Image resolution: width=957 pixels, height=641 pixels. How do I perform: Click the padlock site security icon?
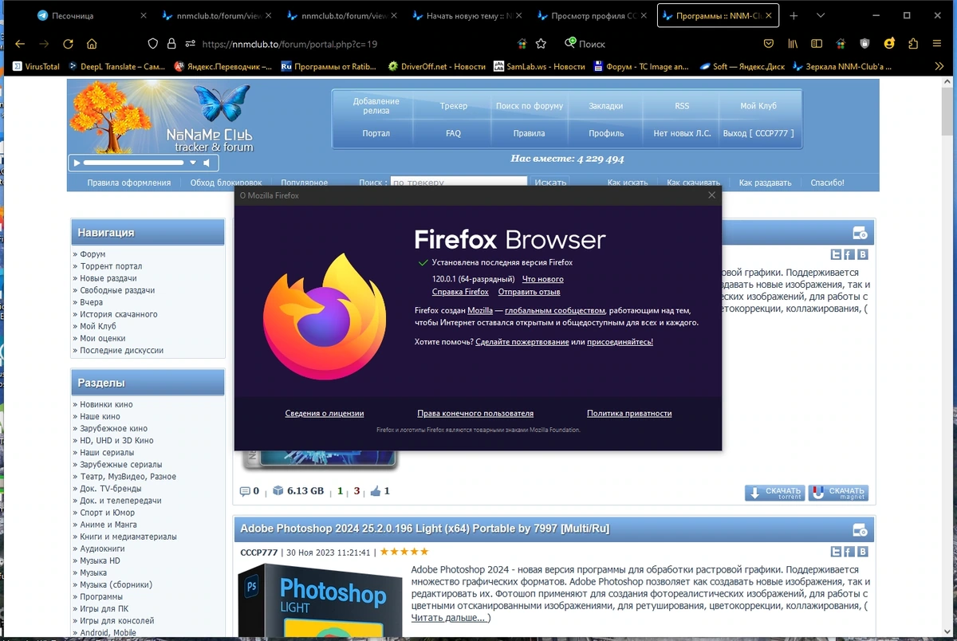coord(171,44)
